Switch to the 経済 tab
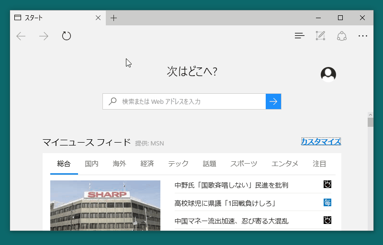Screen dimensions: 383x245 coord(147,164)
